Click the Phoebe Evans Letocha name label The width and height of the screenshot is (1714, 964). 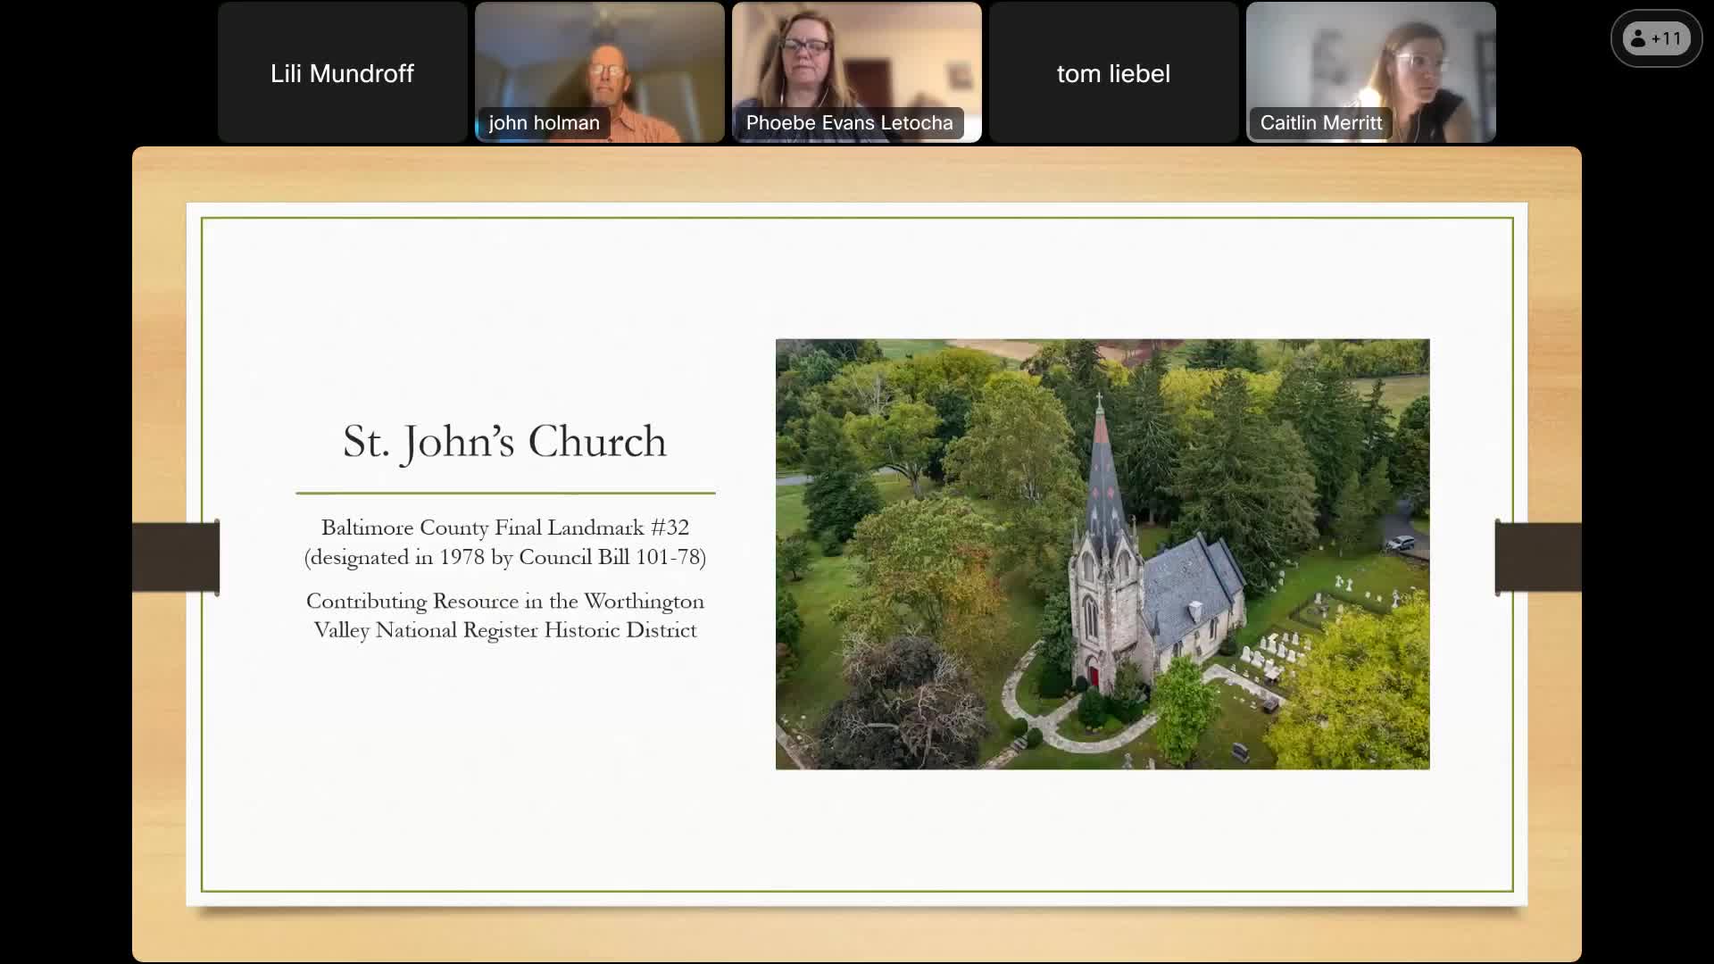coord(849,123)
